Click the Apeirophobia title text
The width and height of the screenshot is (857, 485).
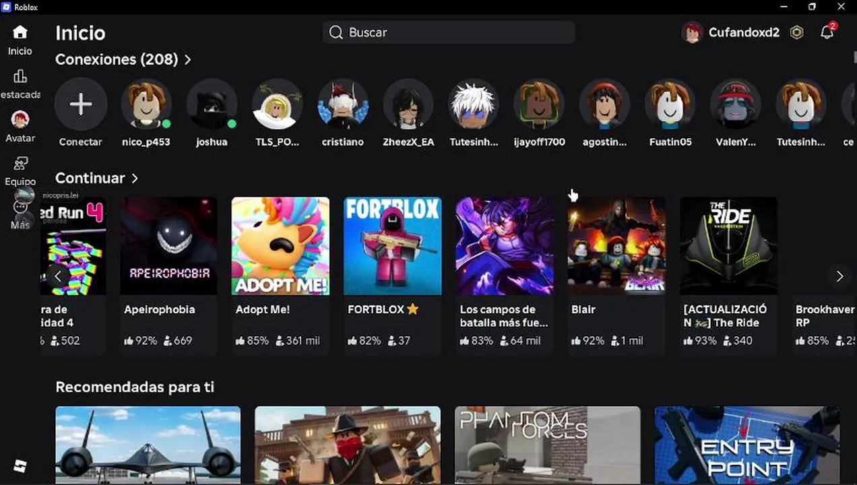[x=160, y=310]
